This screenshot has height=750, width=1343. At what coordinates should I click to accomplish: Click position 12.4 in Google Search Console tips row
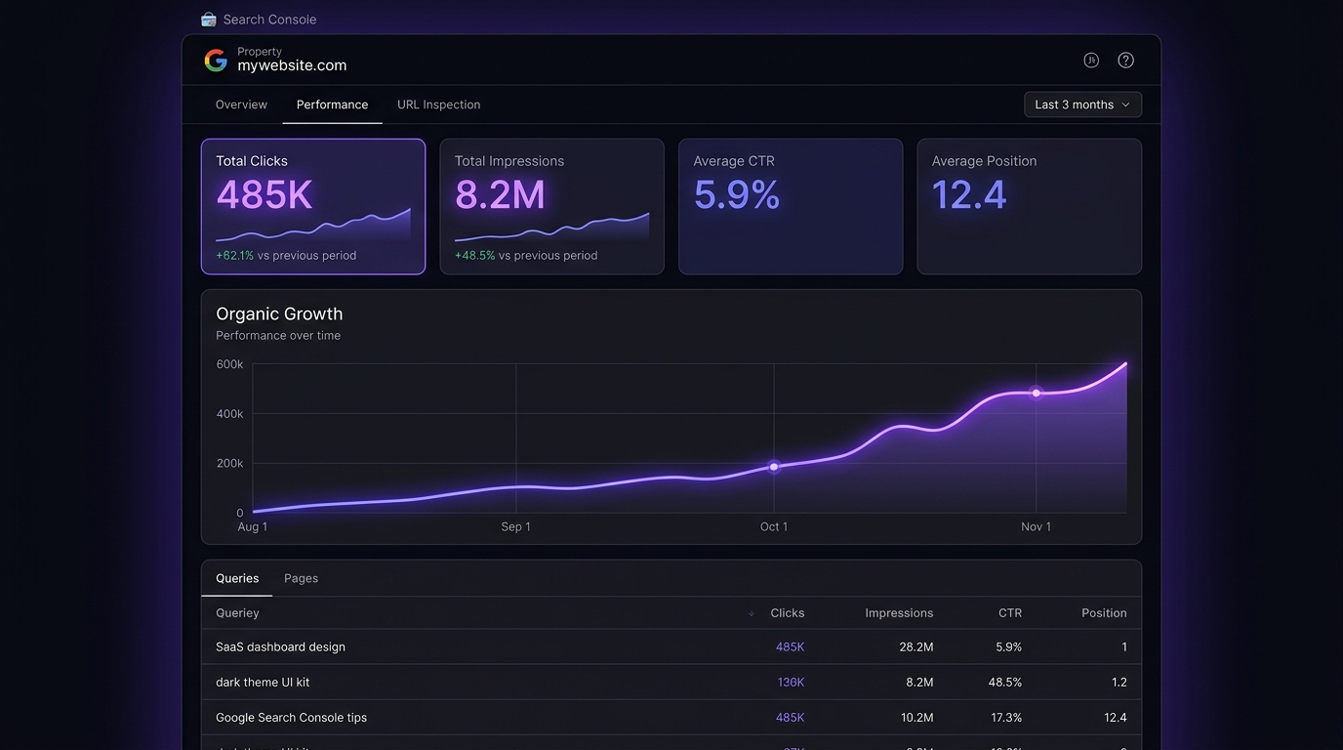point(1116,717)
